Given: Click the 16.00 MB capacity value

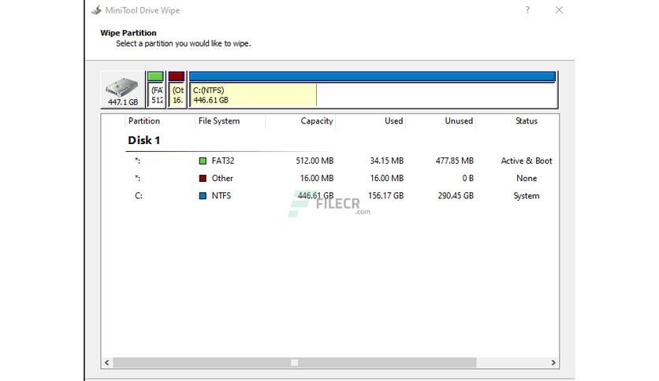Looking at the screenshot, I should coord(317,179).
